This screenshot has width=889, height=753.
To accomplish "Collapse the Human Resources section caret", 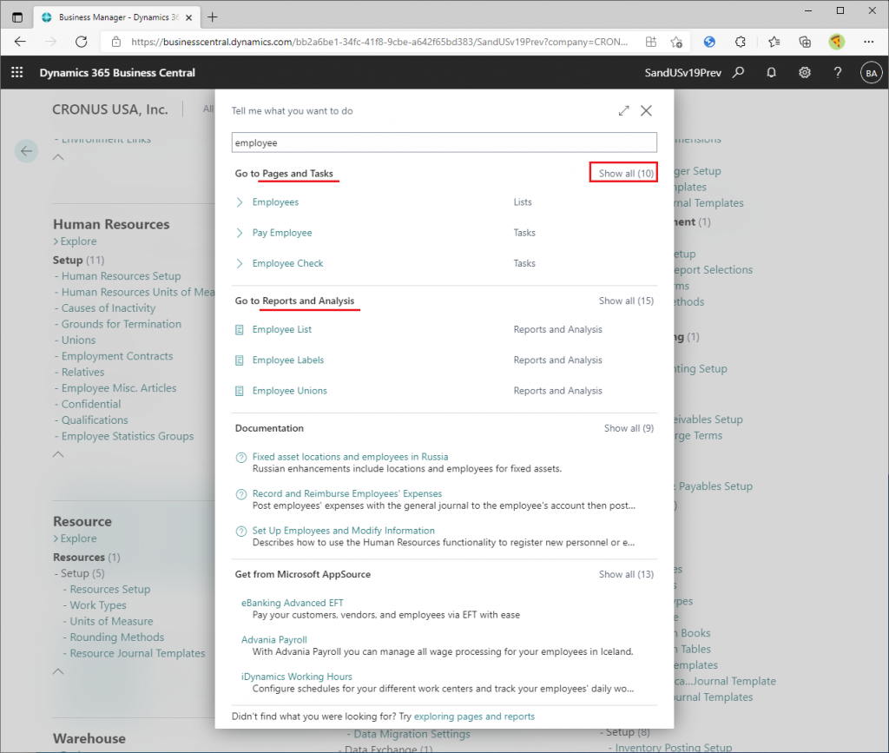I will [x=58, y=454].
